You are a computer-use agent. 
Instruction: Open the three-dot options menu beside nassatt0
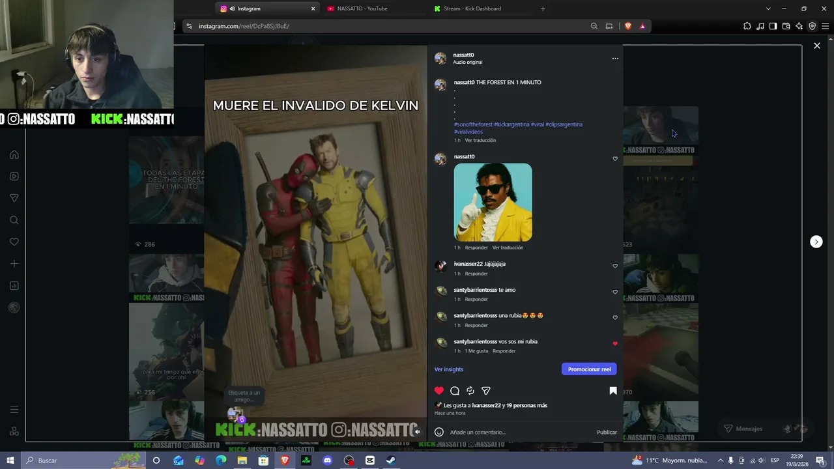(615, 59)
